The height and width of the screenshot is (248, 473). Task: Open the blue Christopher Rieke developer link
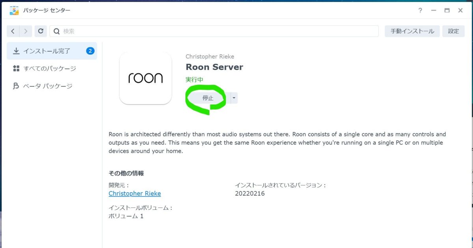pyautogui.click(x=134, y=193)
